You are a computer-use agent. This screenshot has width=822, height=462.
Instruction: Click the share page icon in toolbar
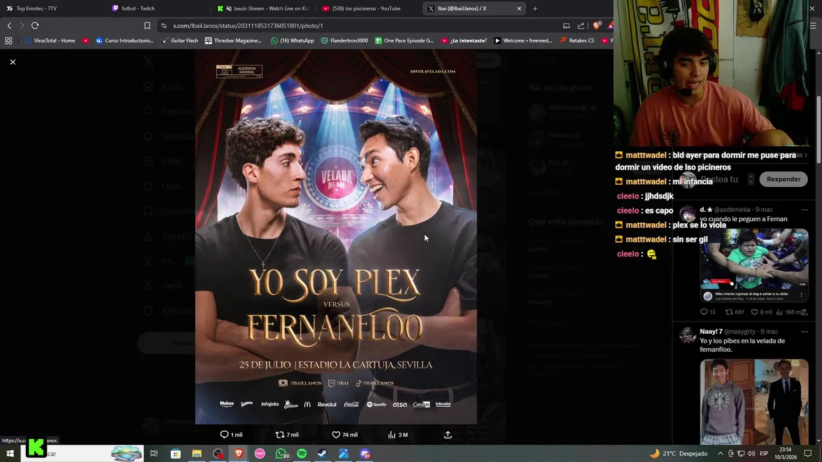tap(581, 26)
